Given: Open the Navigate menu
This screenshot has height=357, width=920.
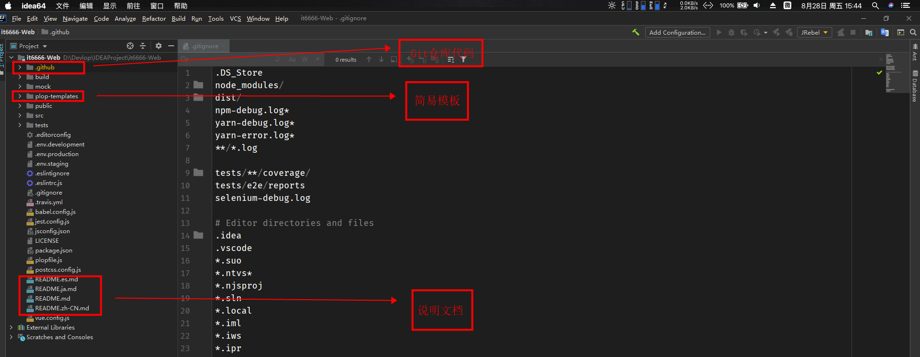Looking at the screenshot, I should coord(75,18).
